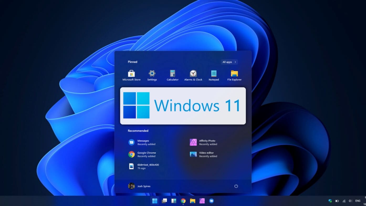Click the Pinned section heading
The width and height of the screenshot is (366, 206).
[133, 62]
